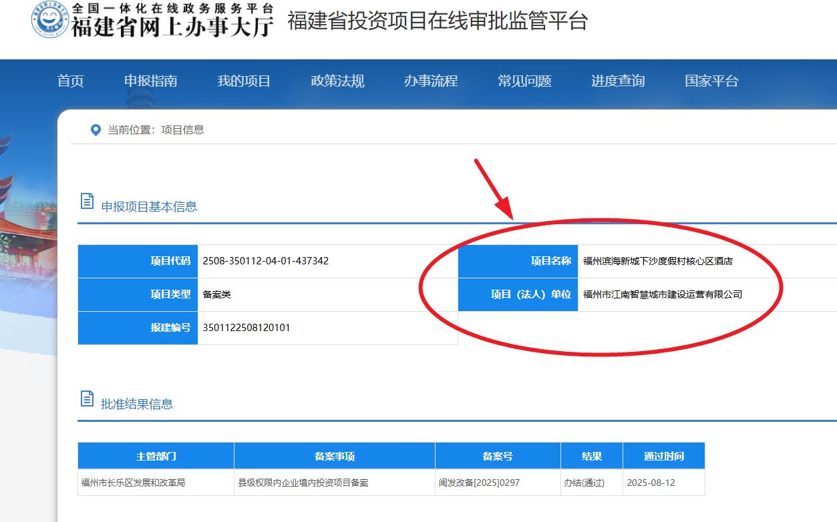Click the document icon next to 批准结果信息
The height and width of the screenshot is (522, 837).
click(87, 399)
